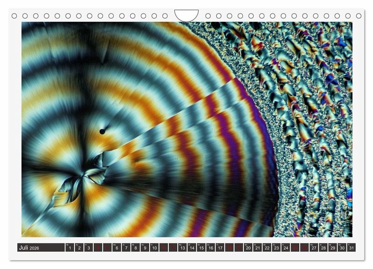Click day 31 at the row end
373x269 pixels.
tap(352, 248)
